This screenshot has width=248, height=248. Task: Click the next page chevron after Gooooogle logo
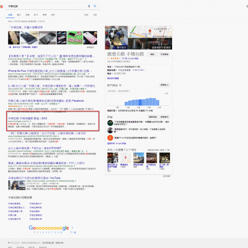pos(72,227)
